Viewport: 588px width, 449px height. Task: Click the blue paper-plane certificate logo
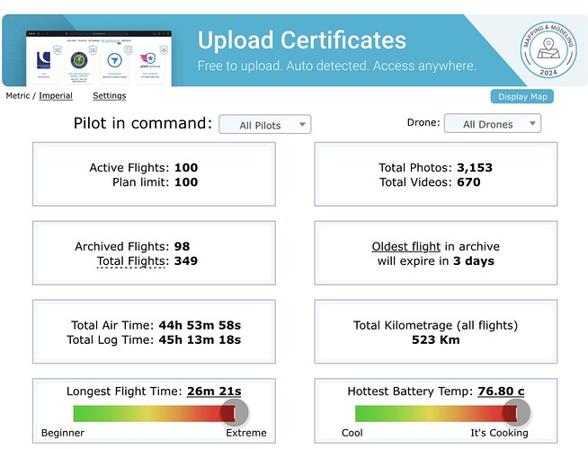[114, 60]
